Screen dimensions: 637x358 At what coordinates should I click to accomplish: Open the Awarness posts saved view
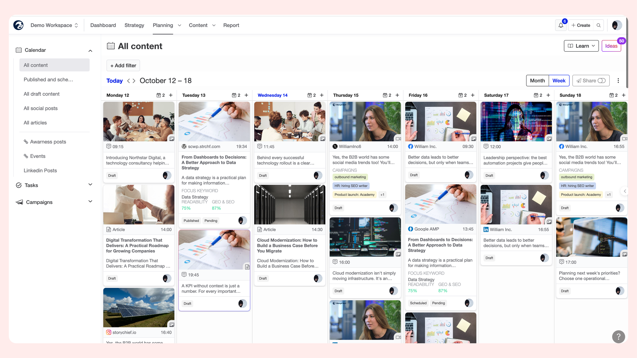point(48,142)
